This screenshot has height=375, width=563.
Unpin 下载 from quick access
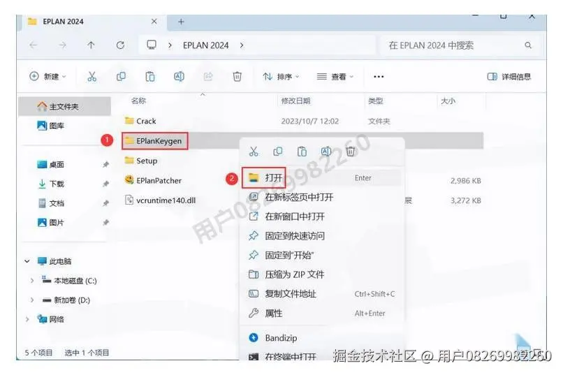[105, 184]
